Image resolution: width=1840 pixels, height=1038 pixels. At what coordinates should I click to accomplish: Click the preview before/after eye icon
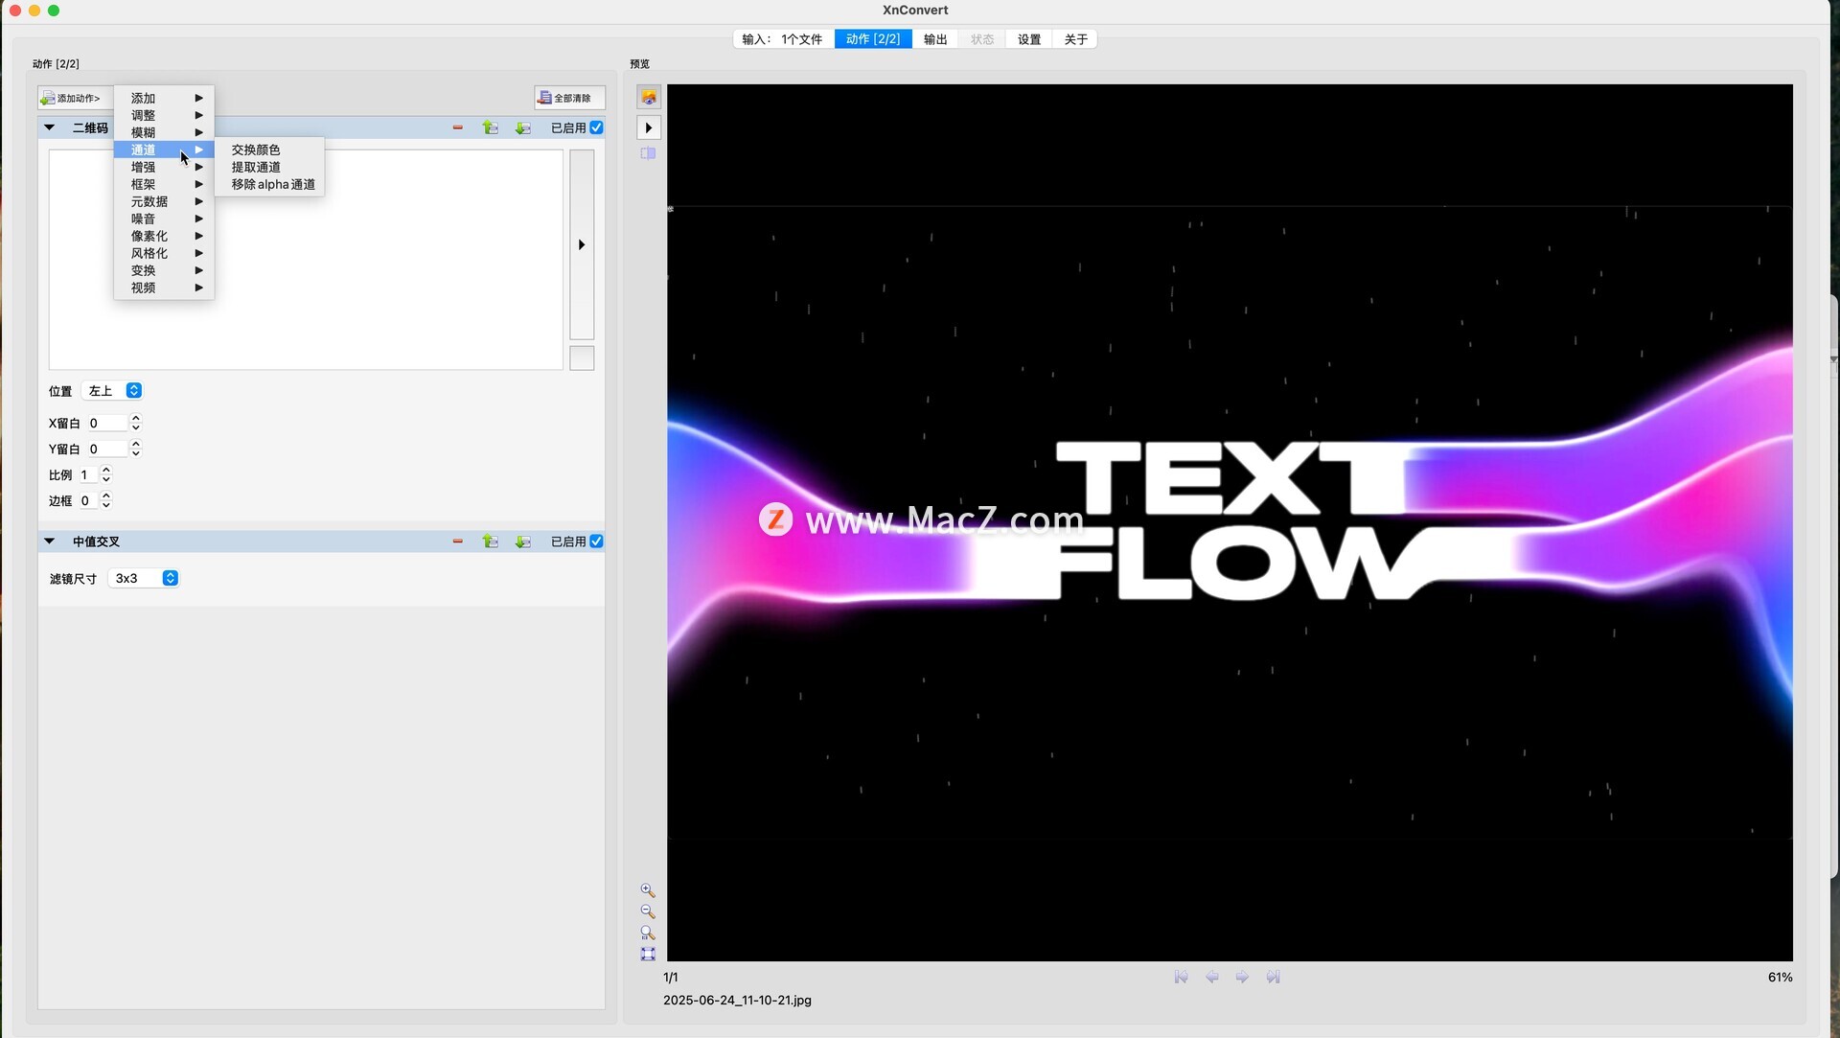(x=649, y=98)
